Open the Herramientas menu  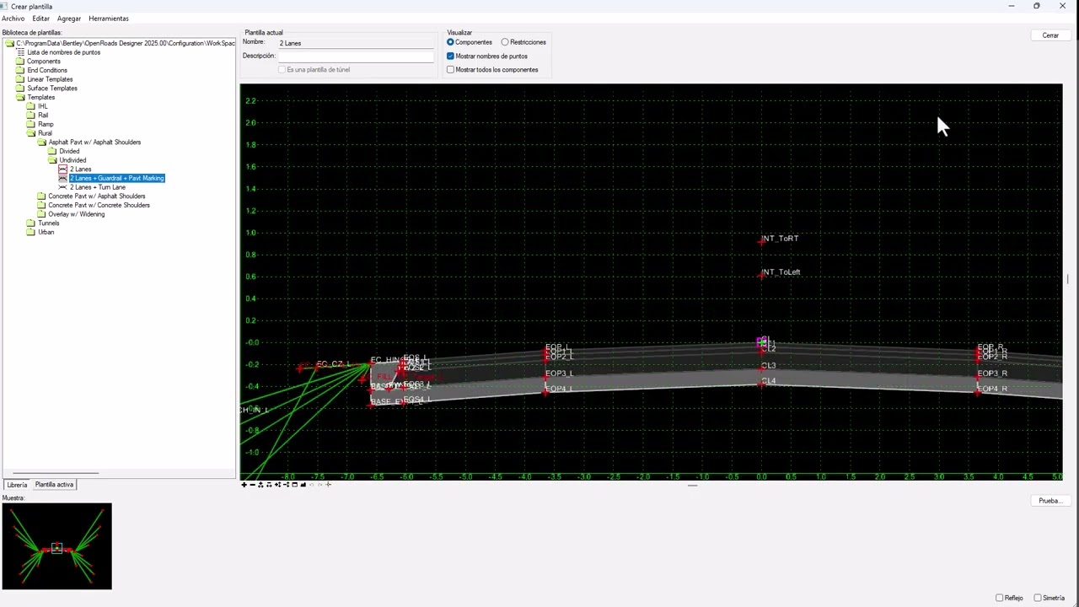[x=109, y=19]
